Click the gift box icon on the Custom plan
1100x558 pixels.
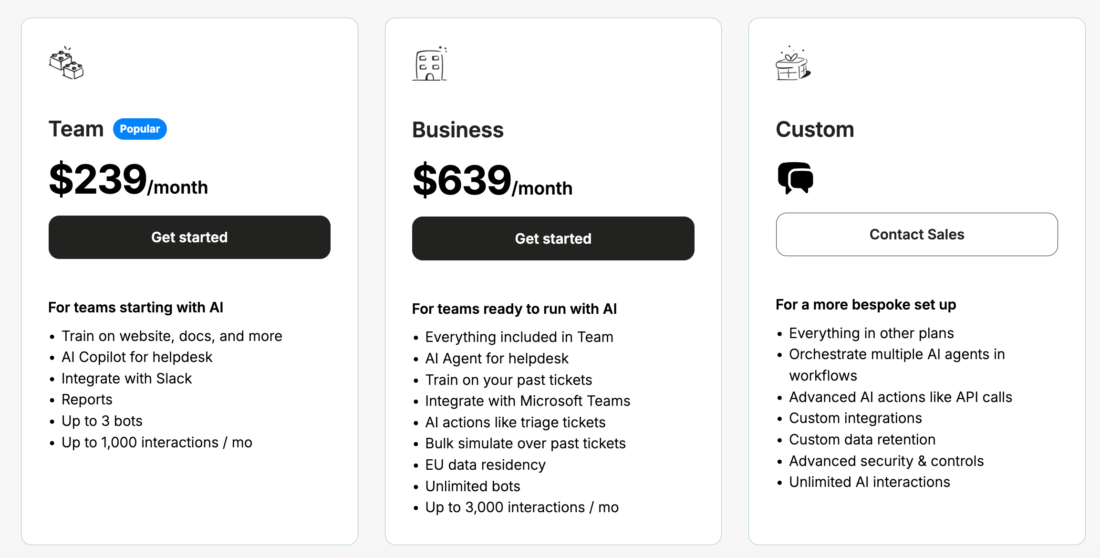(x=792, y=67)
